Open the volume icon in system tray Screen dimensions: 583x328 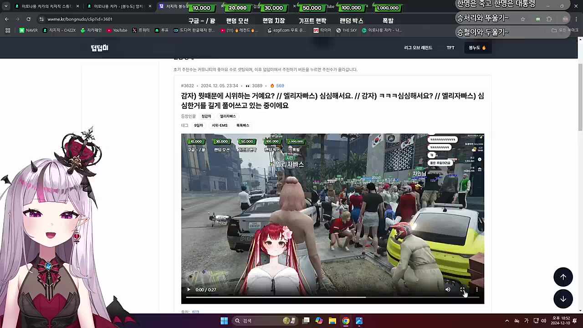tap(543, 321)
